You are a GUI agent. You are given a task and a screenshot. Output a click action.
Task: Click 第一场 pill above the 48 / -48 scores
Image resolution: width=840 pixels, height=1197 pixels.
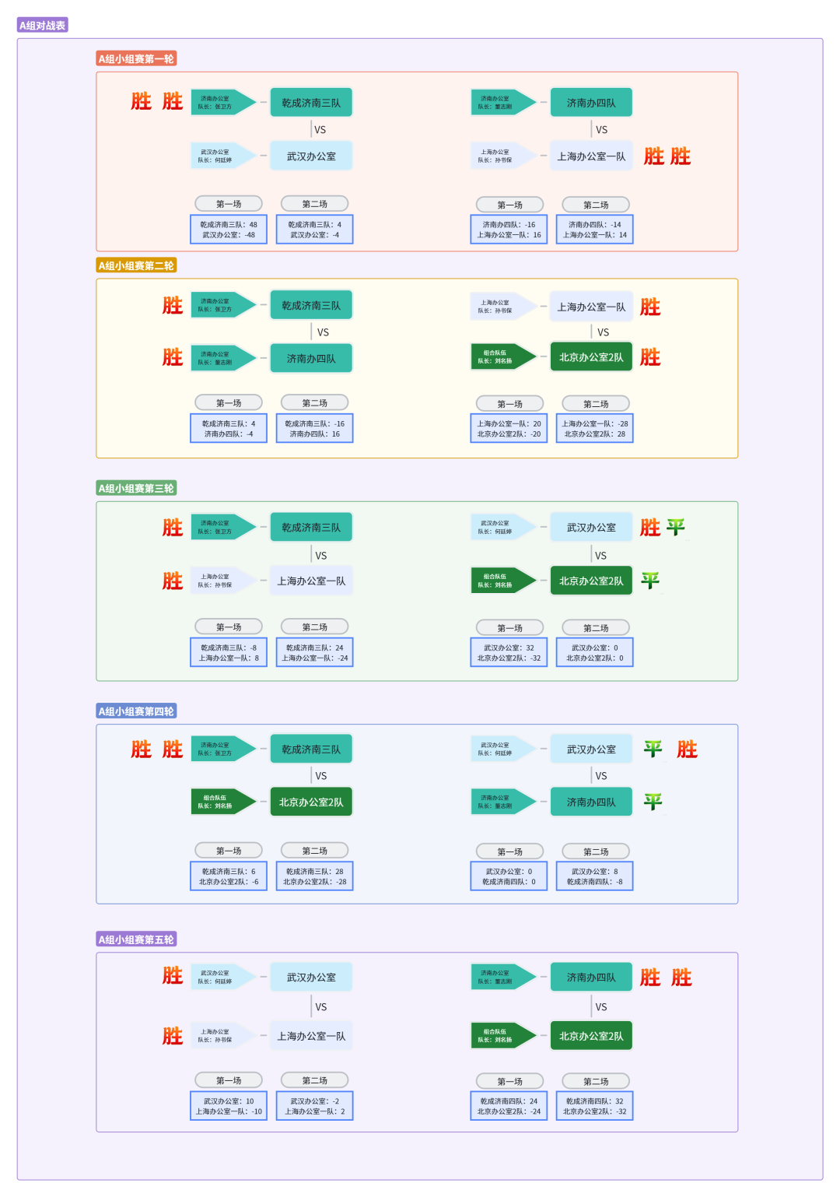pos(229,204)
